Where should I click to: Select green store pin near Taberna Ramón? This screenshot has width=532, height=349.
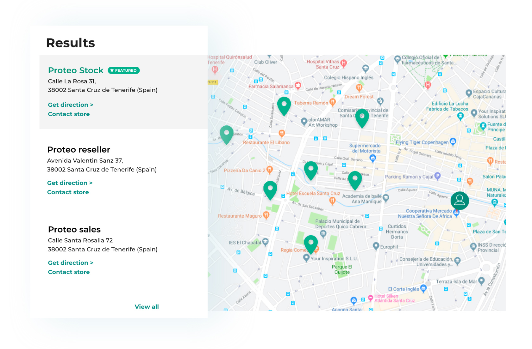point(284,106)
